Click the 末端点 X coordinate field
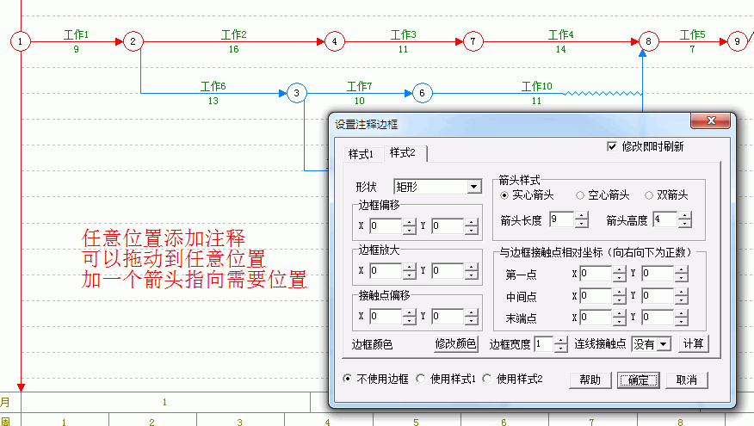The image size is (754, 426). coord(596,318)
